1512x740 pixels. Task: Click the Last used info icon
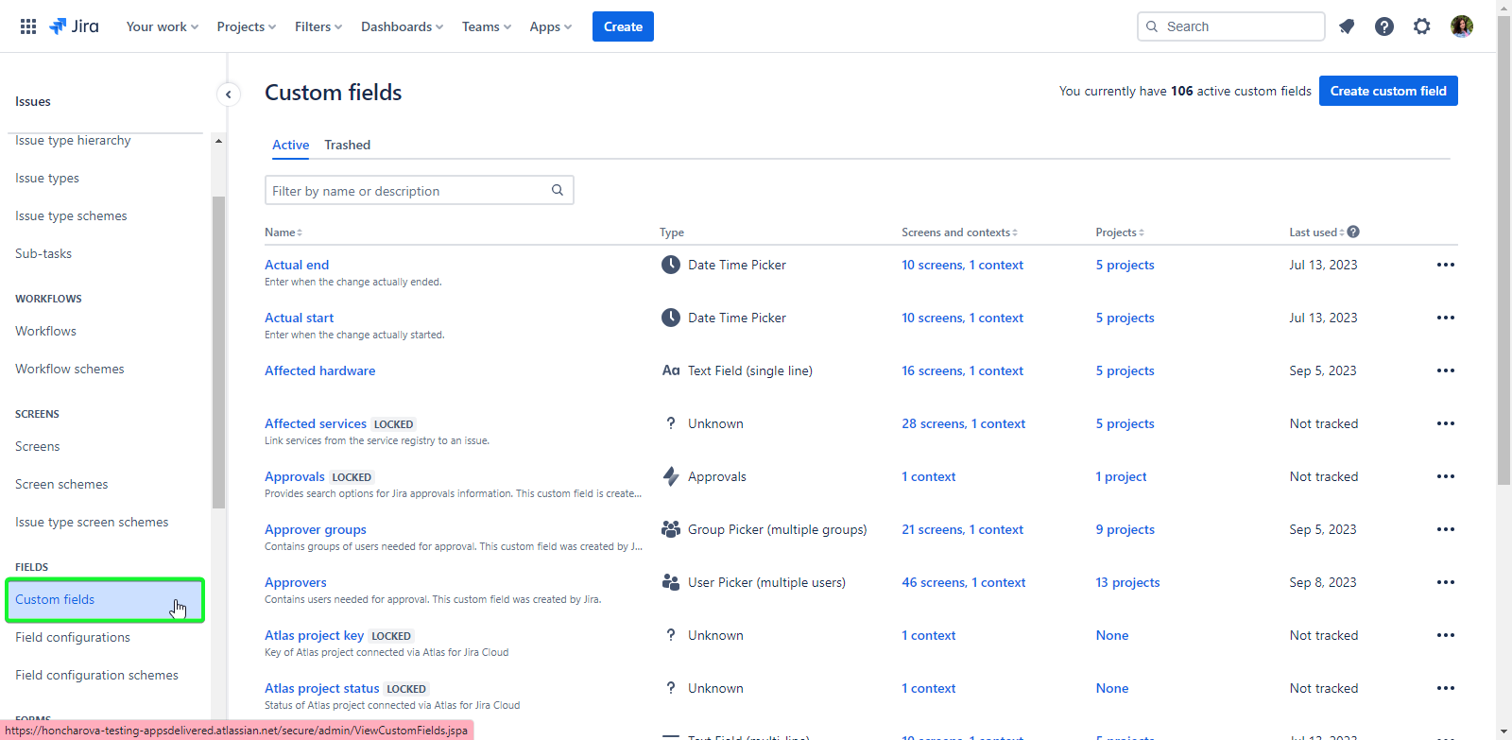pyautogui.click(x=1353, y=232)
